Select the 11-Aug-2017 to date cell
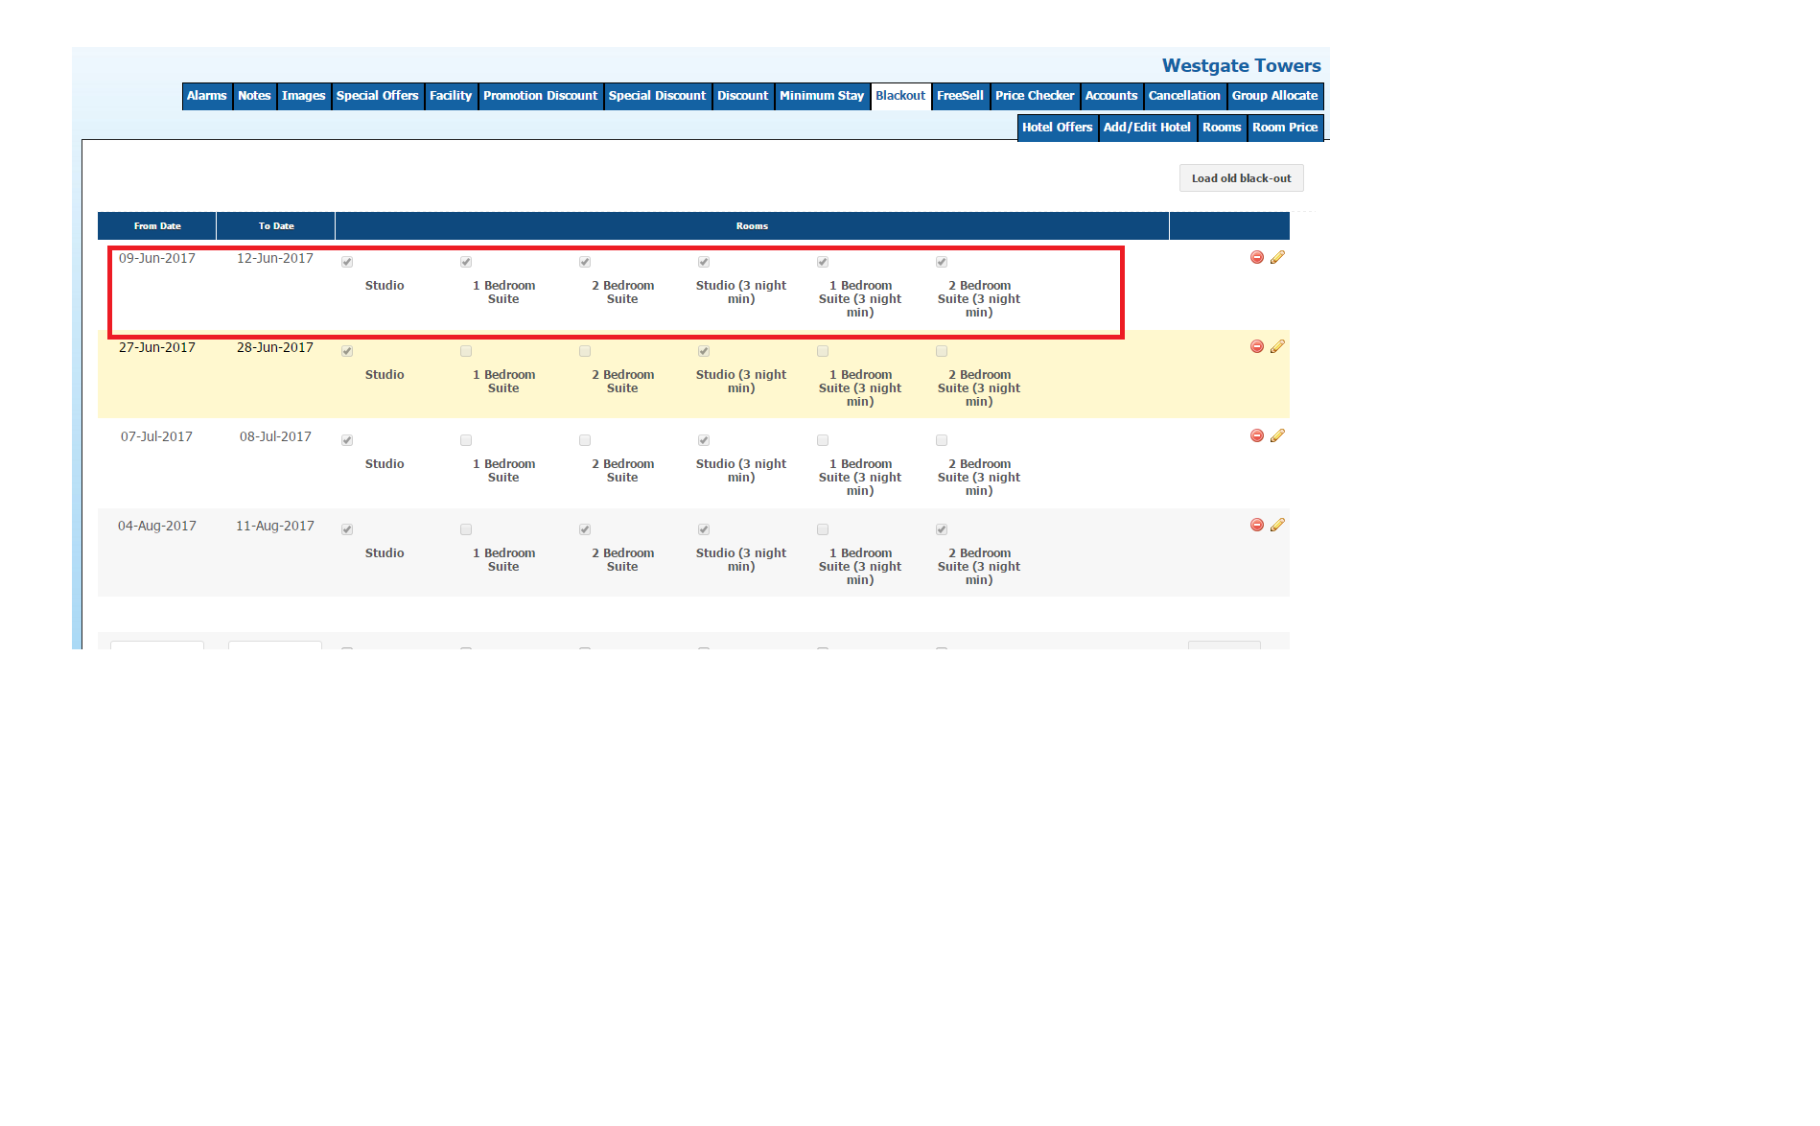 275,527
